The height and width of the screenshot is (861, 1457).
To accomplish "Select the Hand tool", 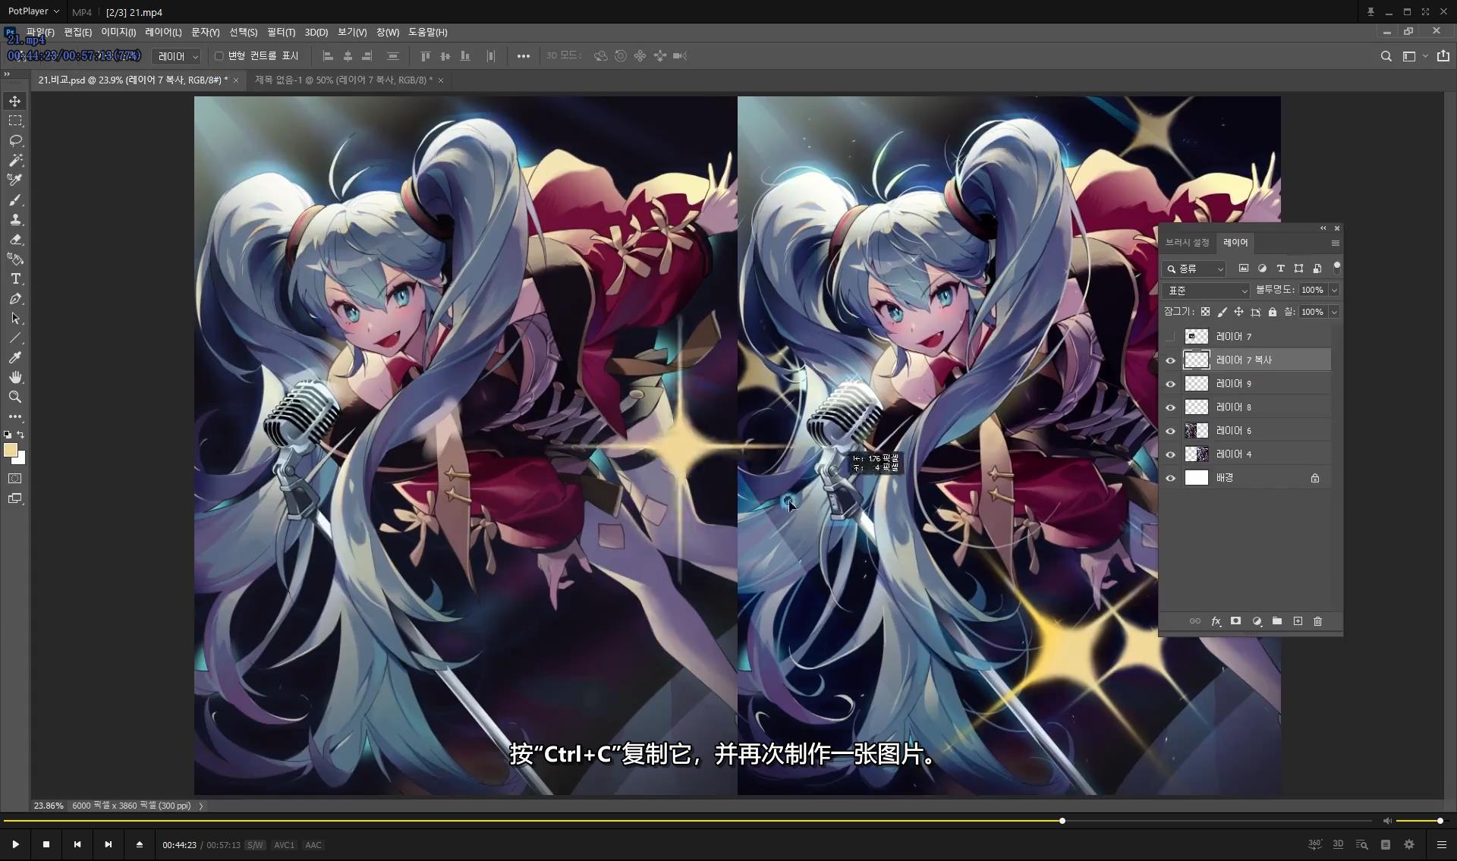I will tap(15, 377).
